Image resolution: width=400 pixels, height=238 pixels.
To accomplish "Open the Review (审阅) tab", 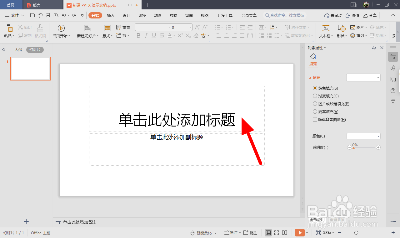I will (x=189, y=15).
